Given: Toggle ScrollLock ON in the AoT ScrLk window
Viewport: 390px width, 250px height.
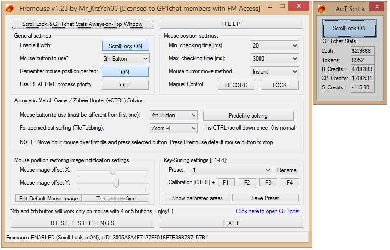Looking at the screenshot, I should point(349,28).
